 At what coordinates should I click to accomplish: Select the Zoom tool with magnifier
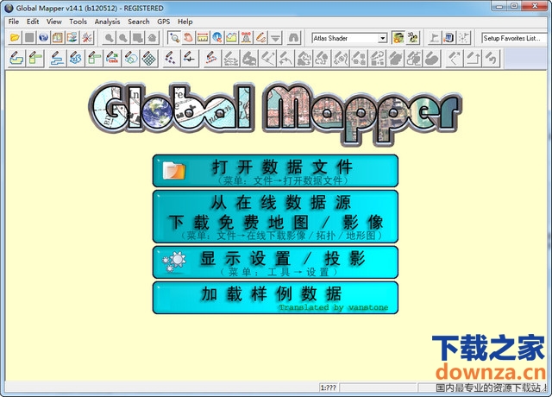click(x=174, y=37)
